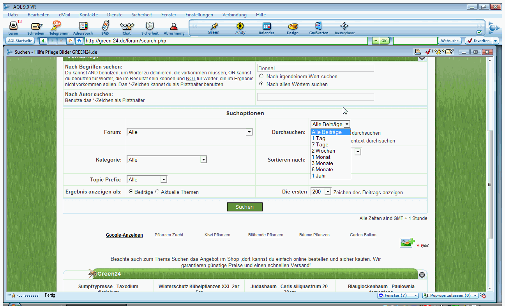Click the Schreiben compose icon
This screenshot has width=505, height=306.
click(x=36, y=26)
